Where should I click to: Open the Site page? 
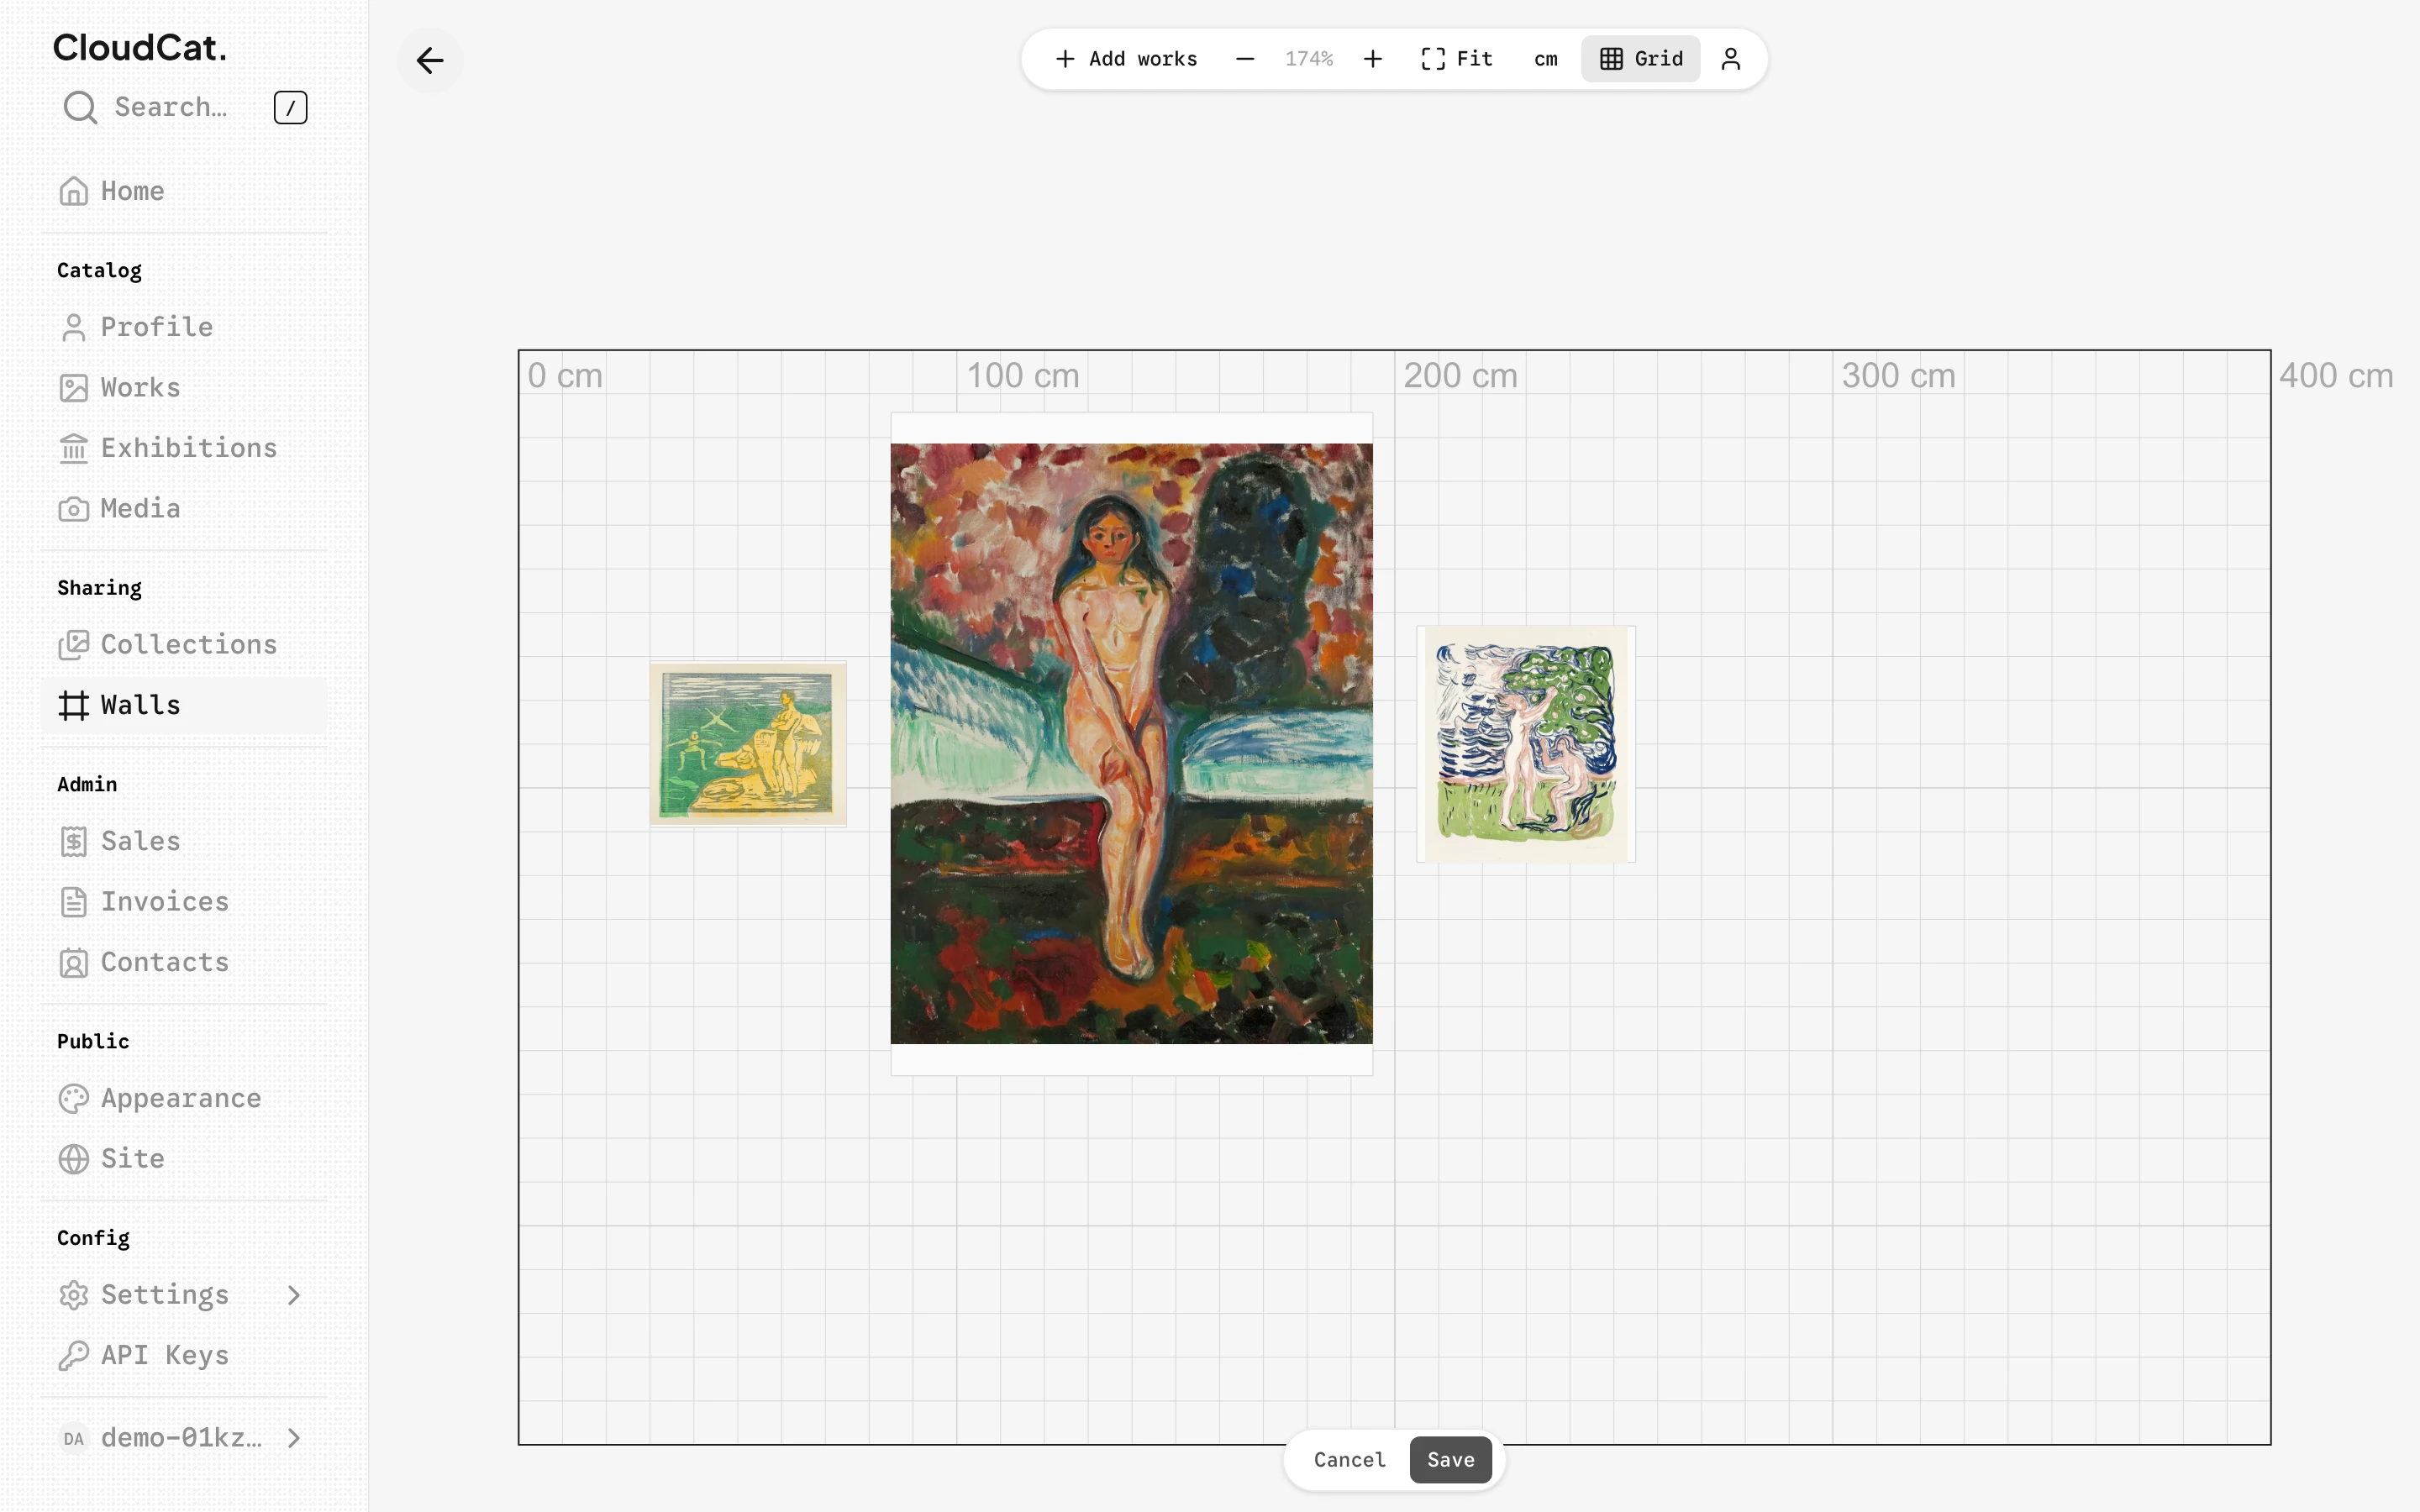184,1159
